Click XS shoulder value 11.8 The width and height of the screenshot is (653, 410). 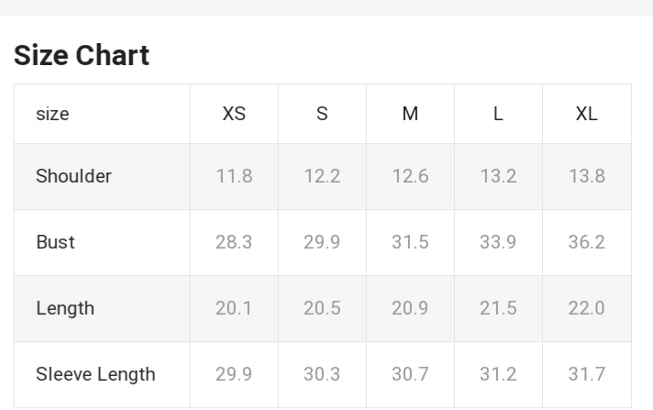[x=234, y=176]
